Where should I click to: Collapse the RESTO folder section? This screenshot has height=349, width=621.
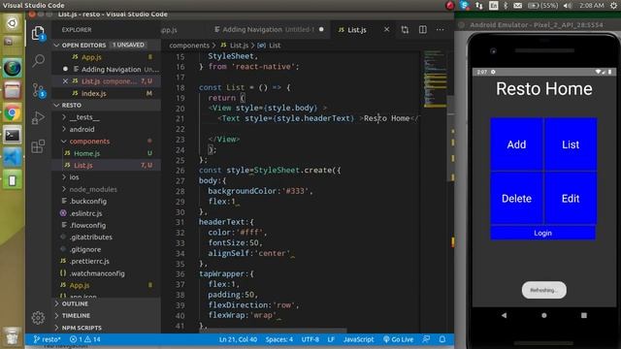106,106
